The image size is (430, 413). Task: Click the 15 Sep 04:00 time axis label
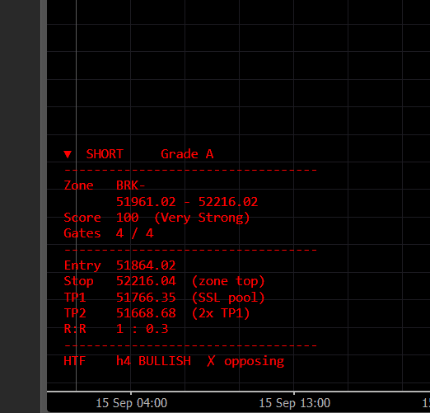131,403
